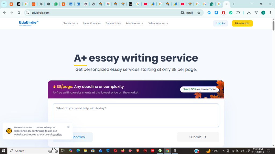Click the EduBirdie logo
275x154 pixels.
tap(29, 23)
